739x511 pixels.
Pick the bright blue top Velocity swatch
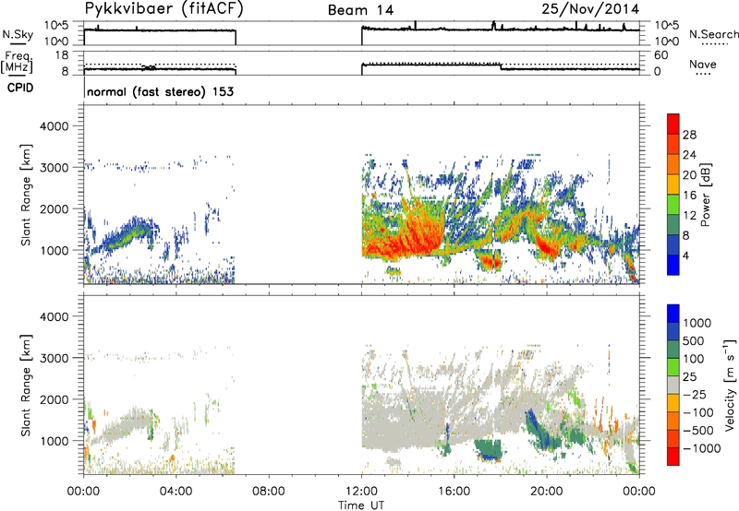coord(673,314)
